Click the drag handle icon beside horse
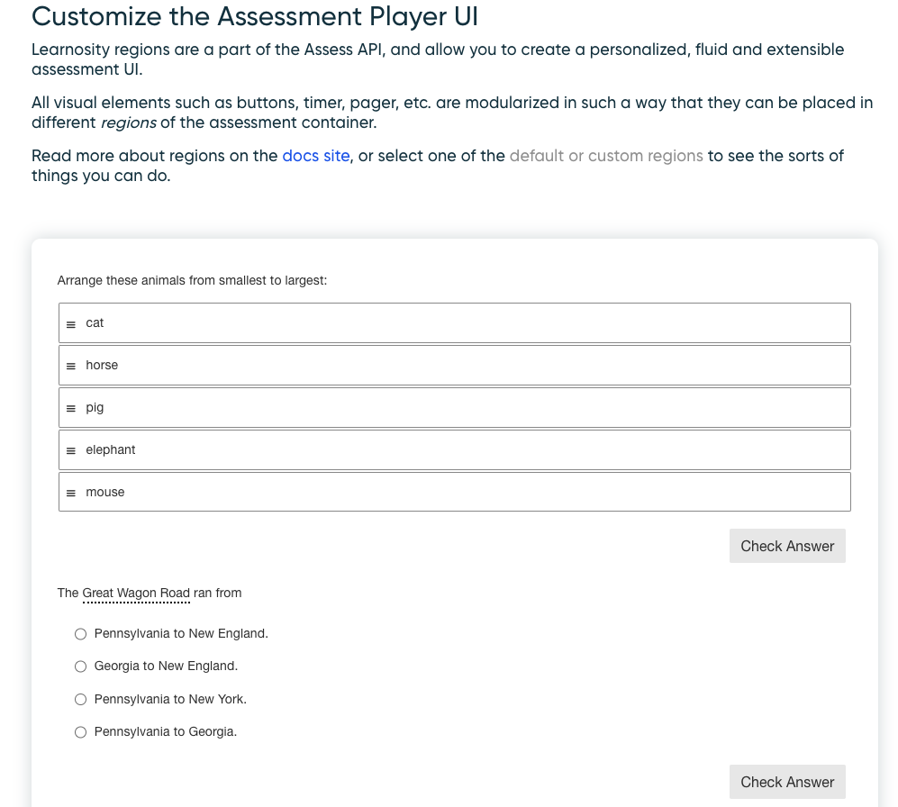The height and width of the screenshot is (807, 898). pos(71,365)
